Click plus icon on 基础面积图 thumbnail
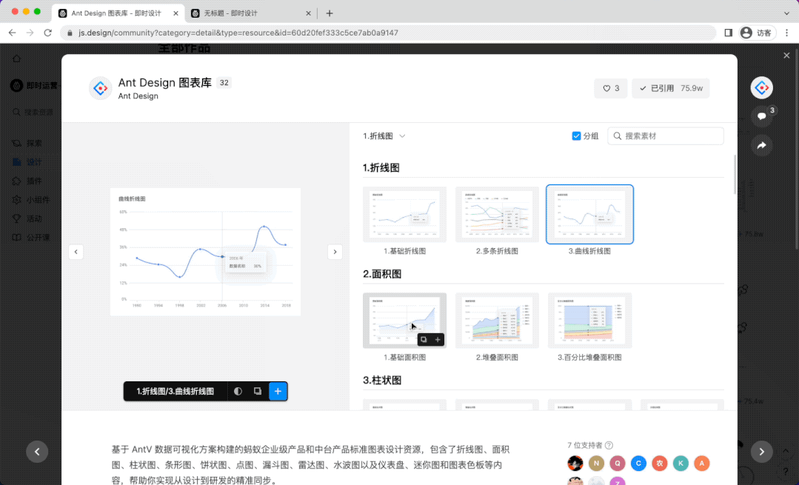Image resolution: width=799 pixels, height=485 pixels. pos(437,339)
